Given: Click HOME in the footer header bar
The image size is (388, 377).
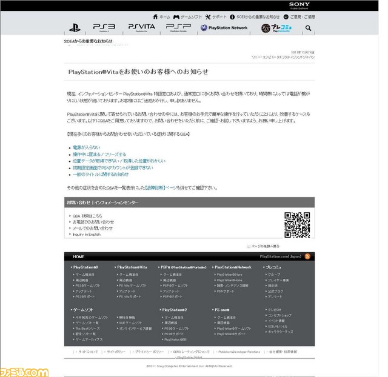Looking at the screenshot, I should [78, 257].
